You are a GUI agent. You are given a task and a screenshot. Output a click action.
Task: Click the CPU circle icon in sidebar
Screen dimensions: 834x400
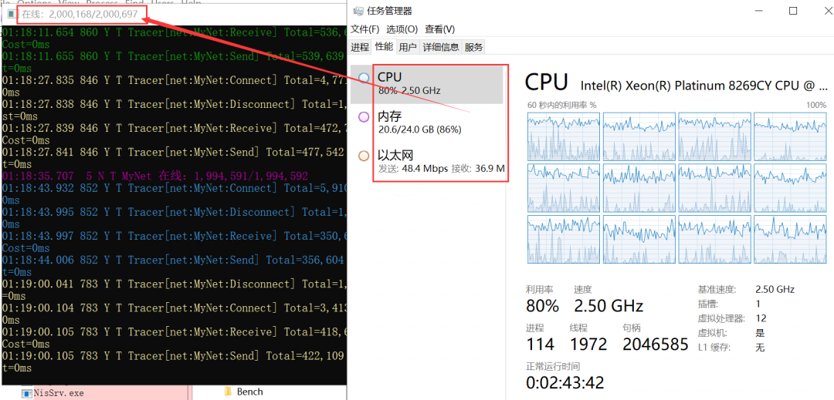pyautogui.click(x=364, y=78)
